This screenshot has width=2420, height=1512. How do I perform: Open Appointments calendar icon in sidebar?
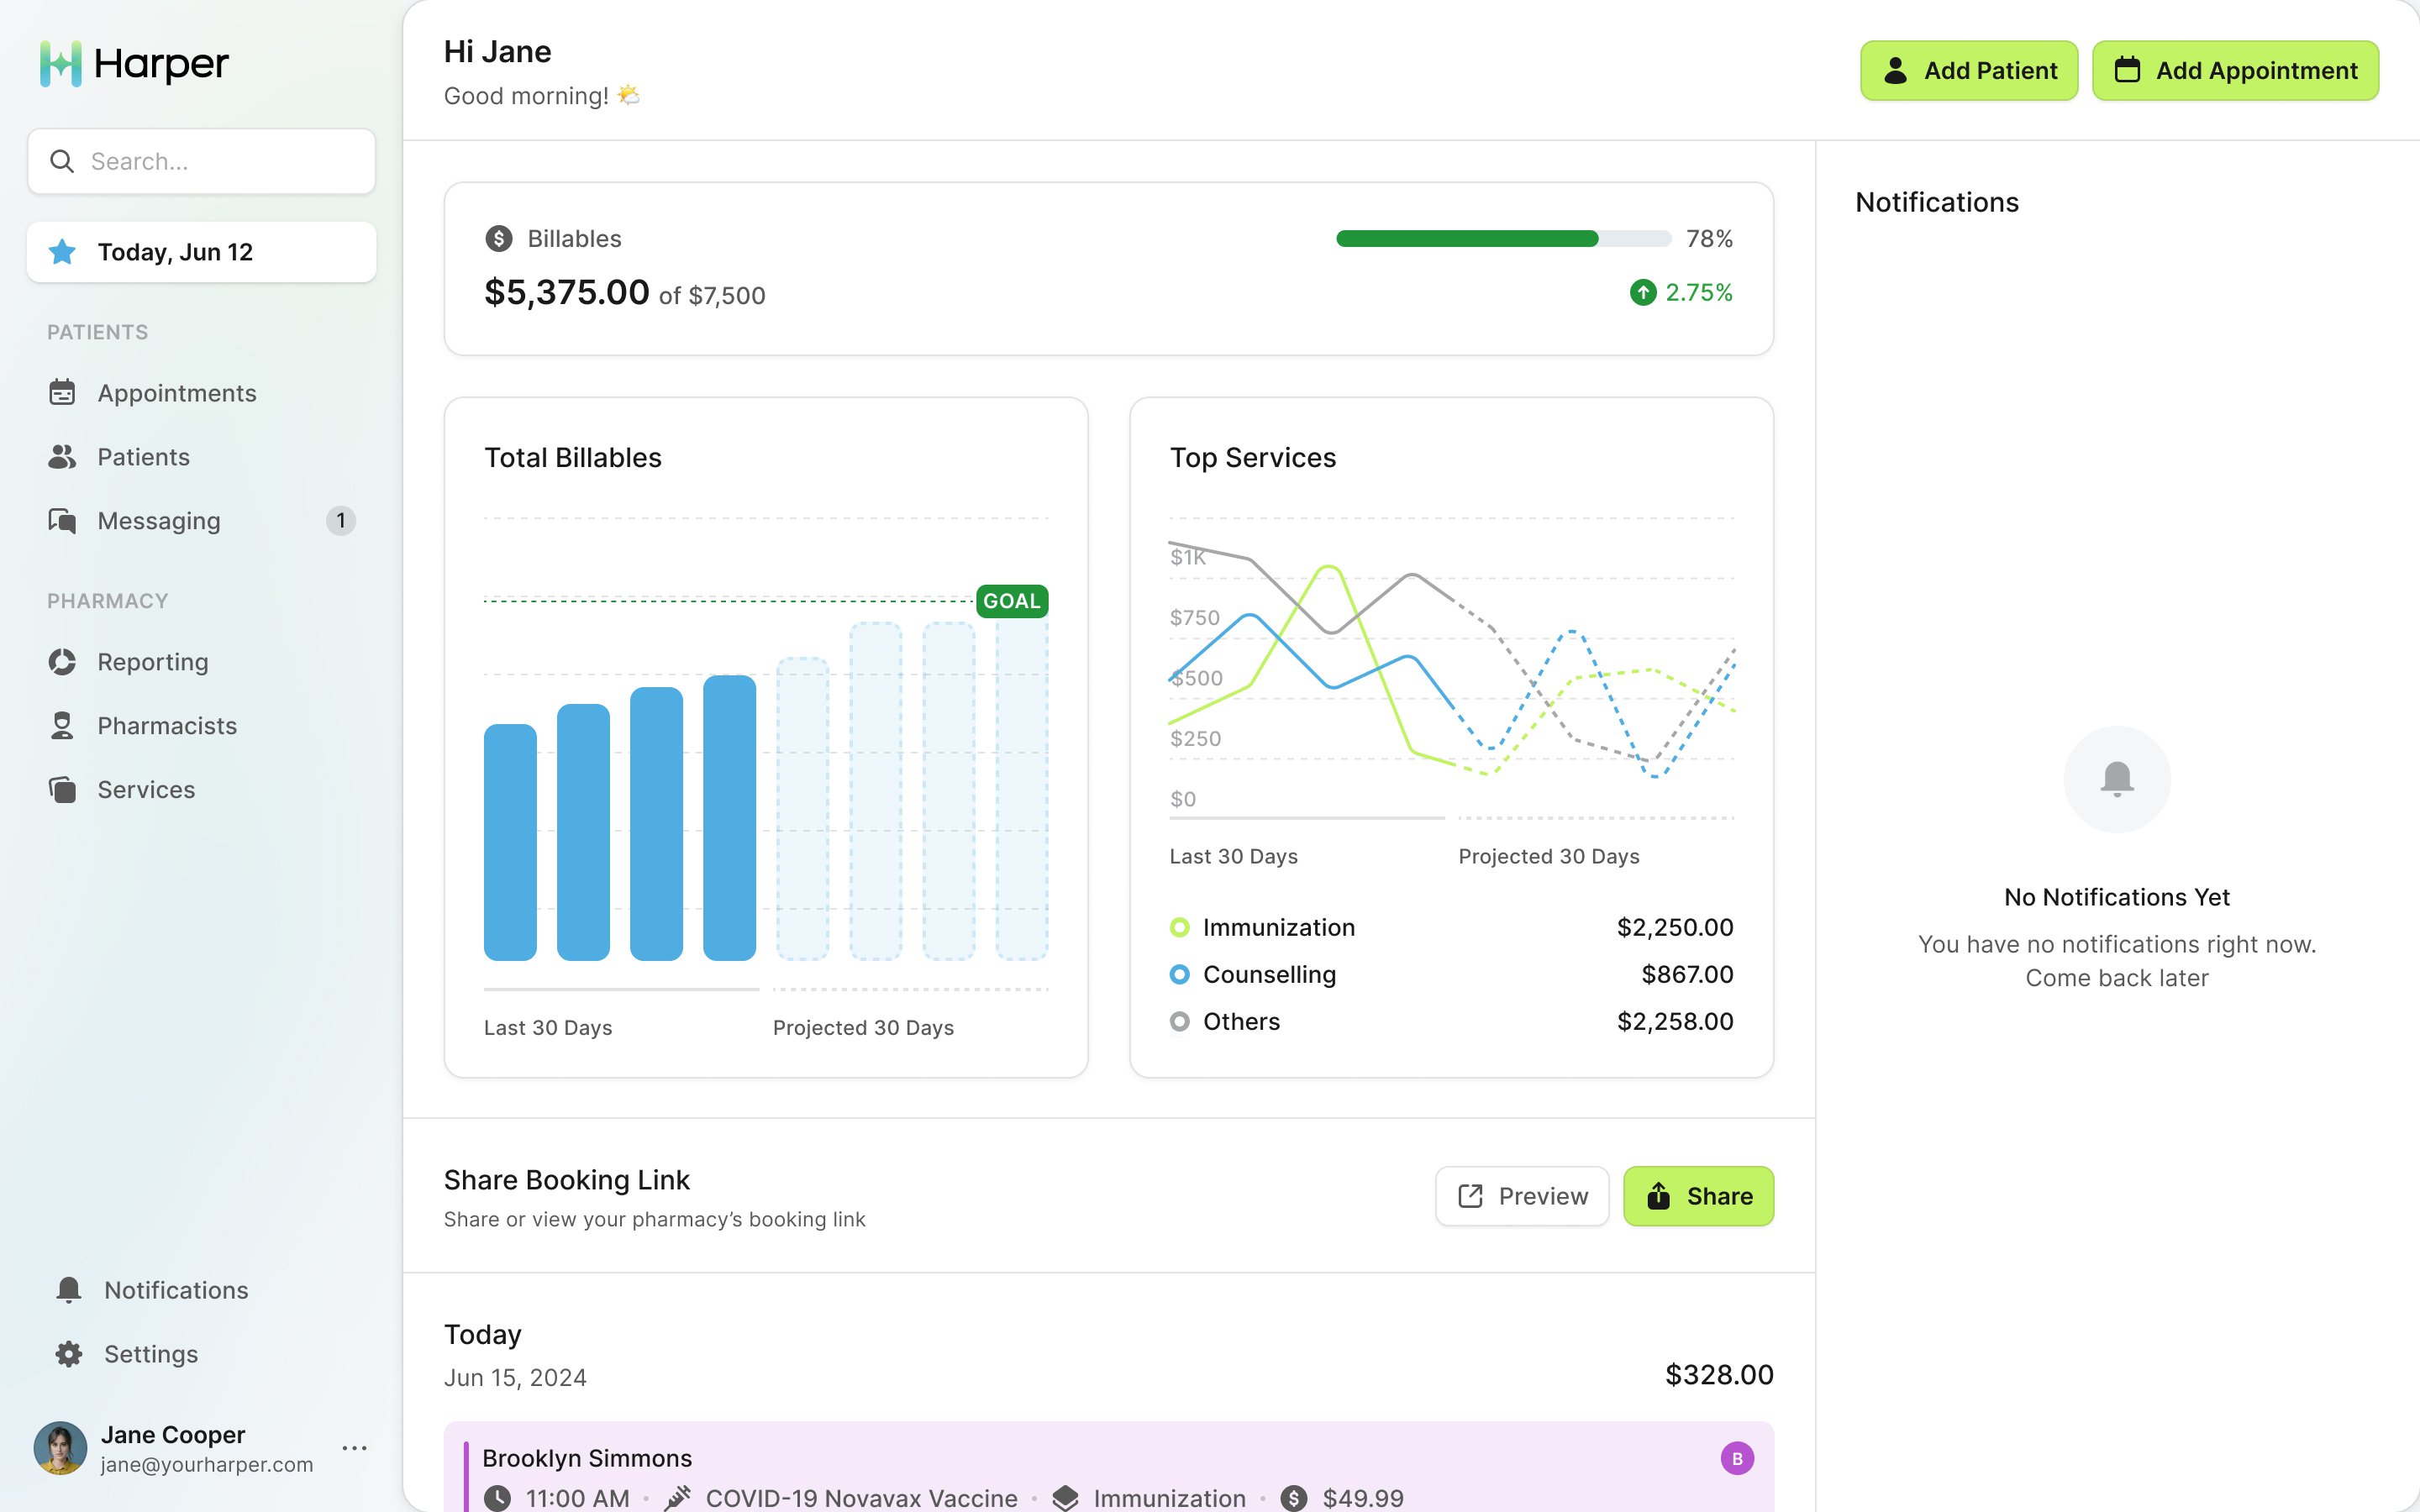(62, 393)
